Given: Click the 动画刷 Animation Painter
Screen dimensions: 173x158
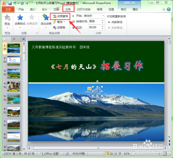Looking at the screenshot, I should 59,27.
